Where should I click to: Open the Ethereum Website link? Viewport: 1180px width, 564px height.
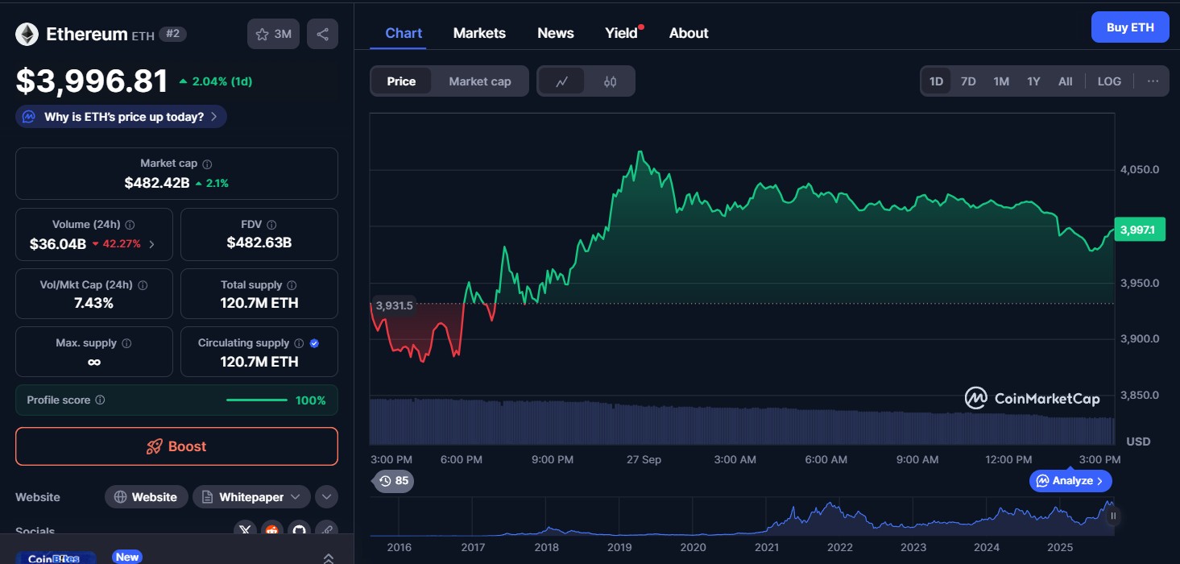point(146,497)
